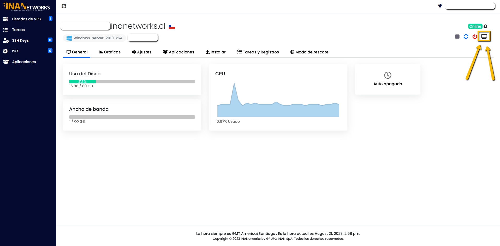
Task: Select the General tab
Action: (x=77, y=52)
